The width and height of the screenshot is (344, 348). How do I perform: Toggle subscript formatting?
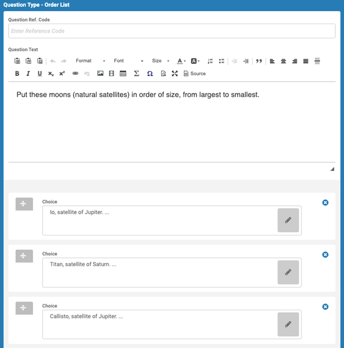tap(51, 74)
